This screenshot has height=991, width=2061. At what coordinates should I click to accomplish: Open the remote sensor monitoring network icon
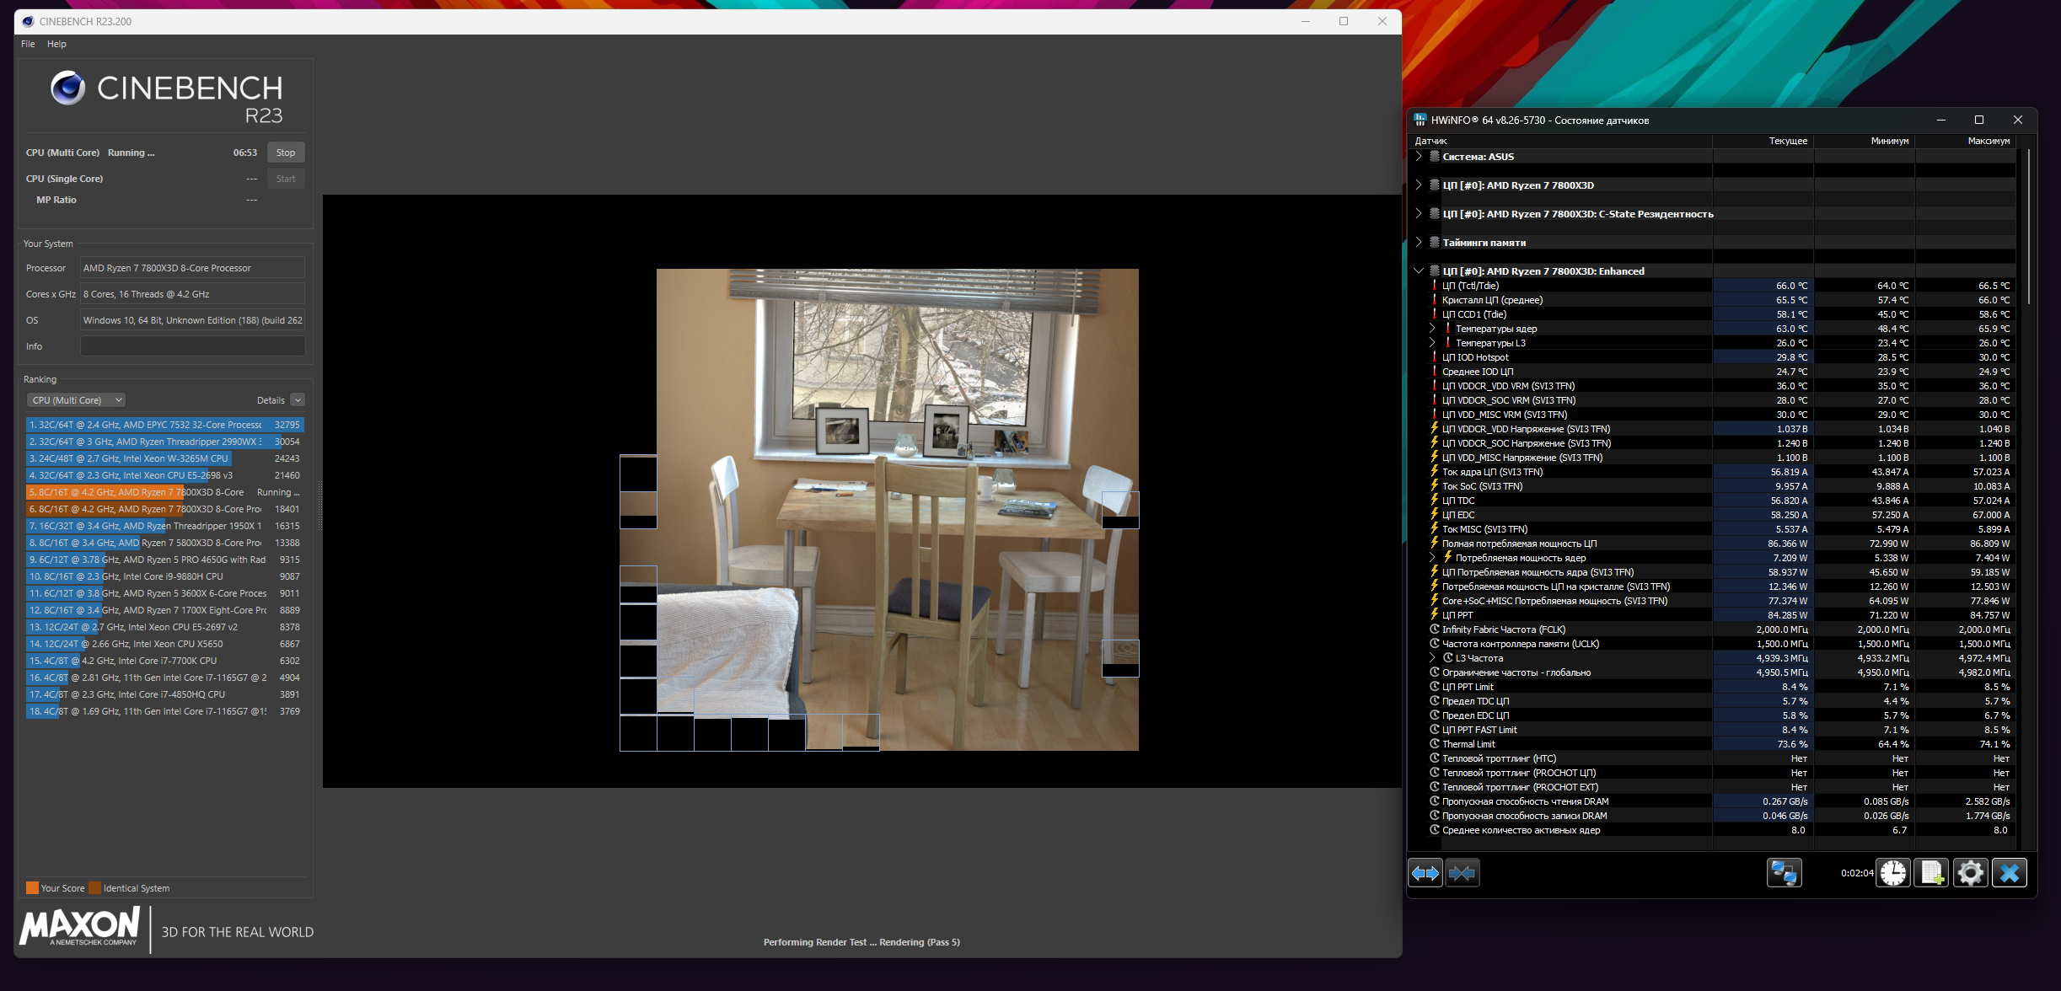pos(1784,873)
